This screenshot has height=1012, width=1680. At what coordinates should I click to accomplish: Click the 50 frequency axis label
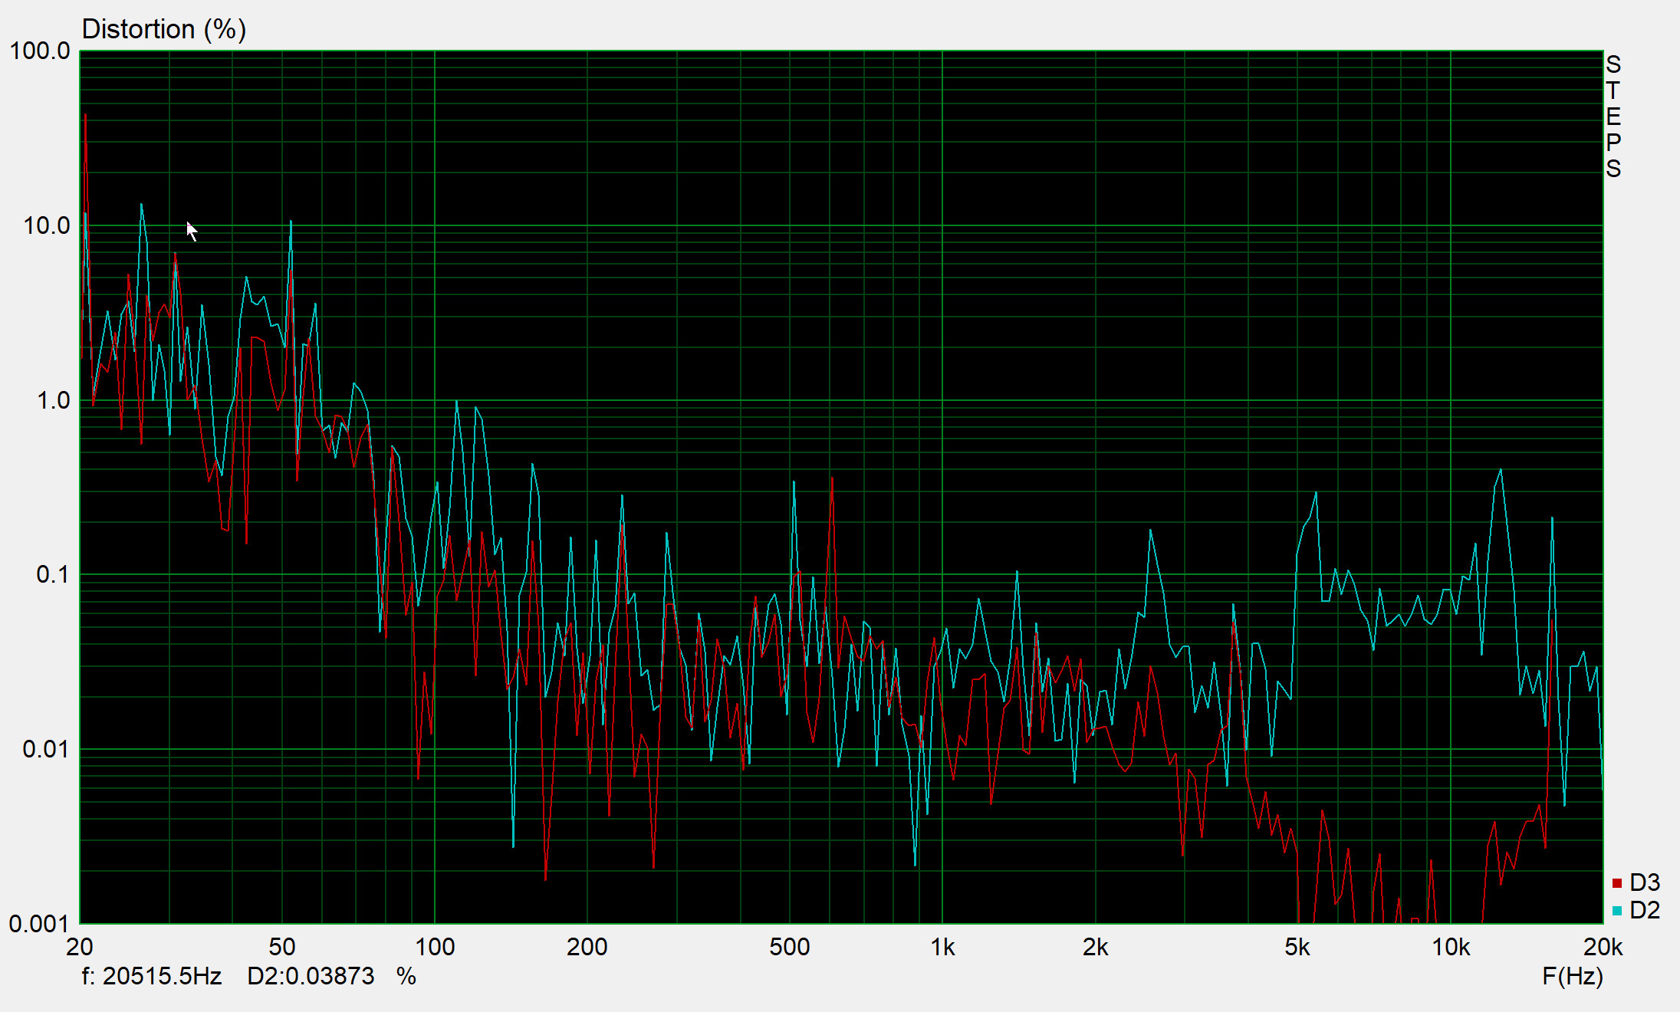point(282,948)
